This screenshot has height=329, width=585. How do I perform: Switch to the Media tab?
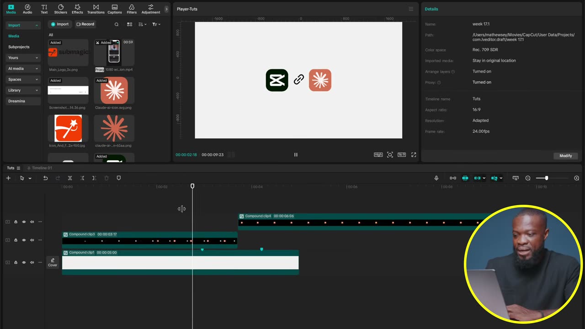coord(11,9)
